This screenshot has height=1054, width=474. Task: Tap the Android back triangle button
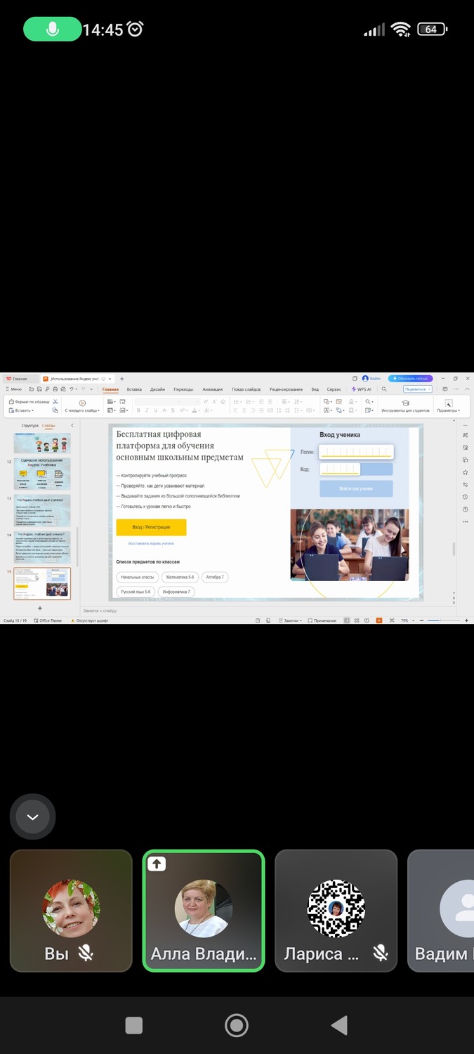click(x=339, y=1025)
